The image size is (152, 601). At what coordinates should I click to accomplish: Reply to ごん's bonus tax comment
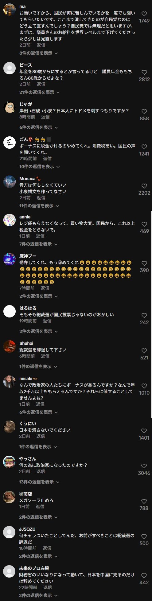[47, 159]
